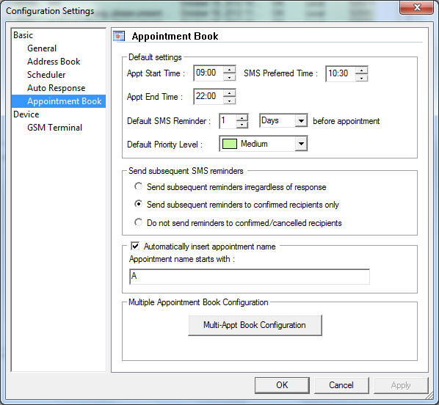439x405 pixels.
Task: Open the GSM Terminal settings page
Action: (x=54, y=128)
